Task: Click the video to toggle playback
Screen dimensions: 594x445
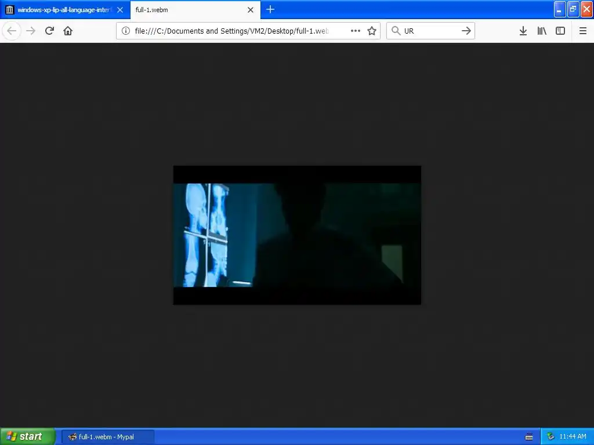Action: click(297, 235)
